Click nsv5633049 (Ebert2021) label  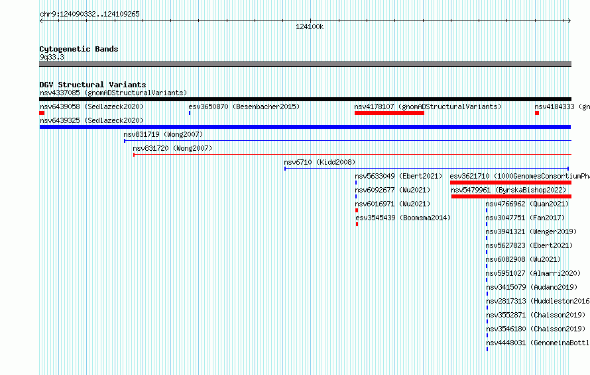click(398, 176)
